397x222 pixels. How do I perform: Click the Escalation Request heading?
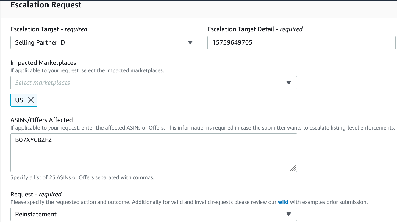(46, 5)
